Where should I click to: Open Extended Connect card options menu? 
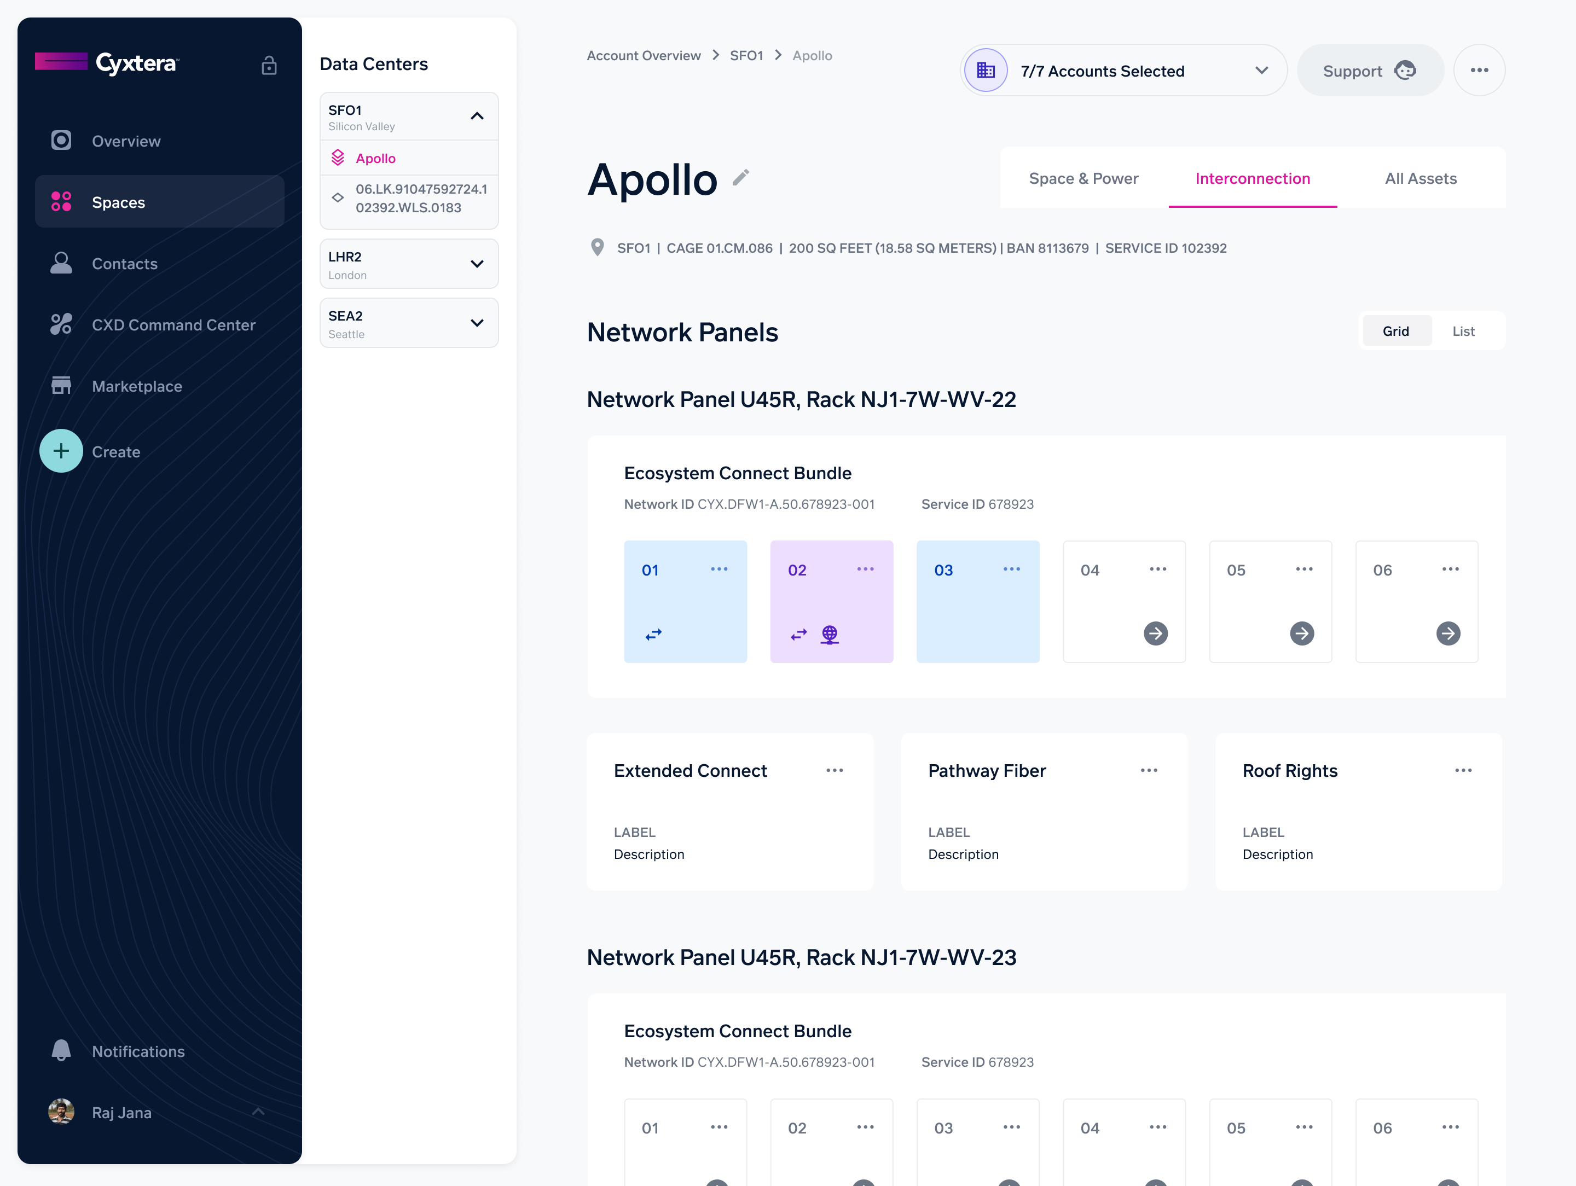835,770
